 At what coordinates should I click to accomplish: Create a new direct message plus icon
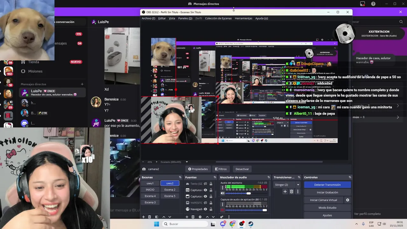point(82,84)
